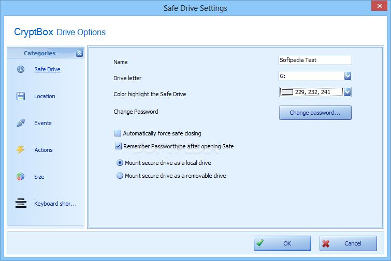Switch to the Actions category

pyautogui.click(x=44, y=150)
